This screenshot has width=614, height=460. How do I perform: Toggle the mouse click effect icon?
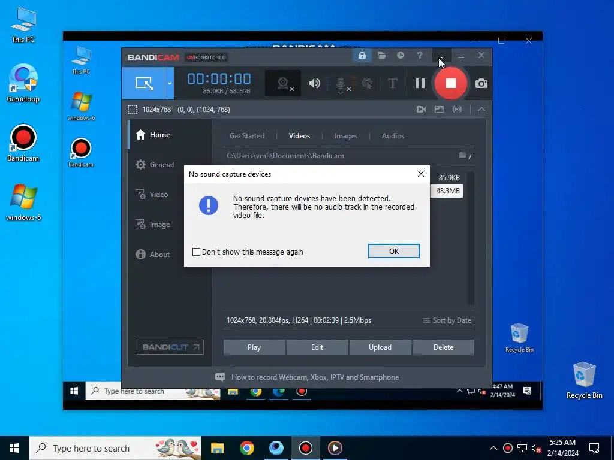coord(368,83)
